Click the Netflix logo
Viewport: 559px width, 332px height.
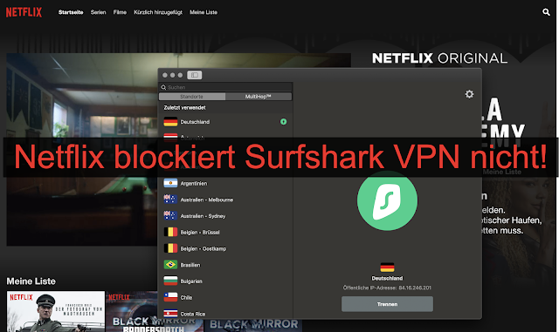click(24, 12)
